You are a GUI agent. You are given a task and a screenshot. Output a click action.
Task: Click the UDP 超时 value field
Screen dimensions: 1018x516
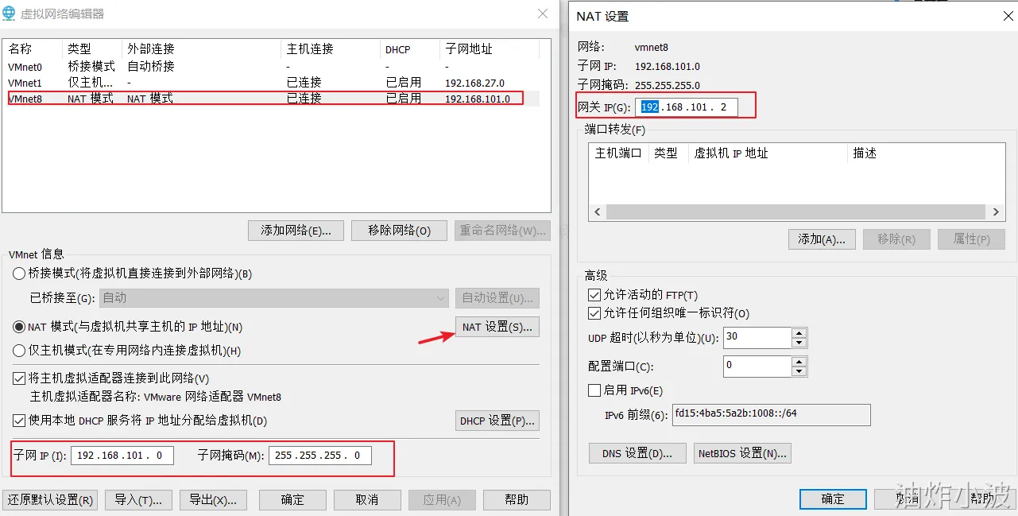coord(757,337)
